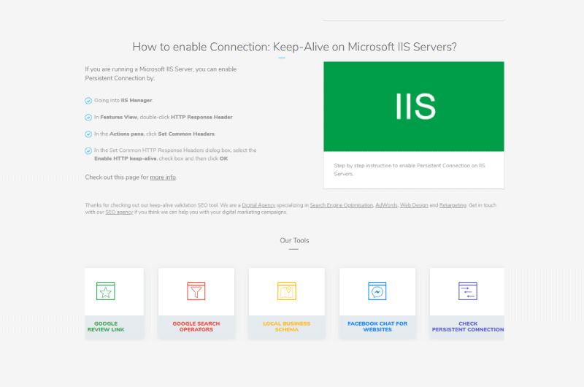Image resolution: width=584 pixels, height=387 pixels.
Task: Click the 'HTTP Response Header' step text
Action: (201, 118)
